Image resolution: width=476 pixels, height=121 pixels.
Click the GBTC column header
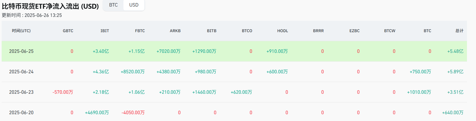tap(68, 31)
